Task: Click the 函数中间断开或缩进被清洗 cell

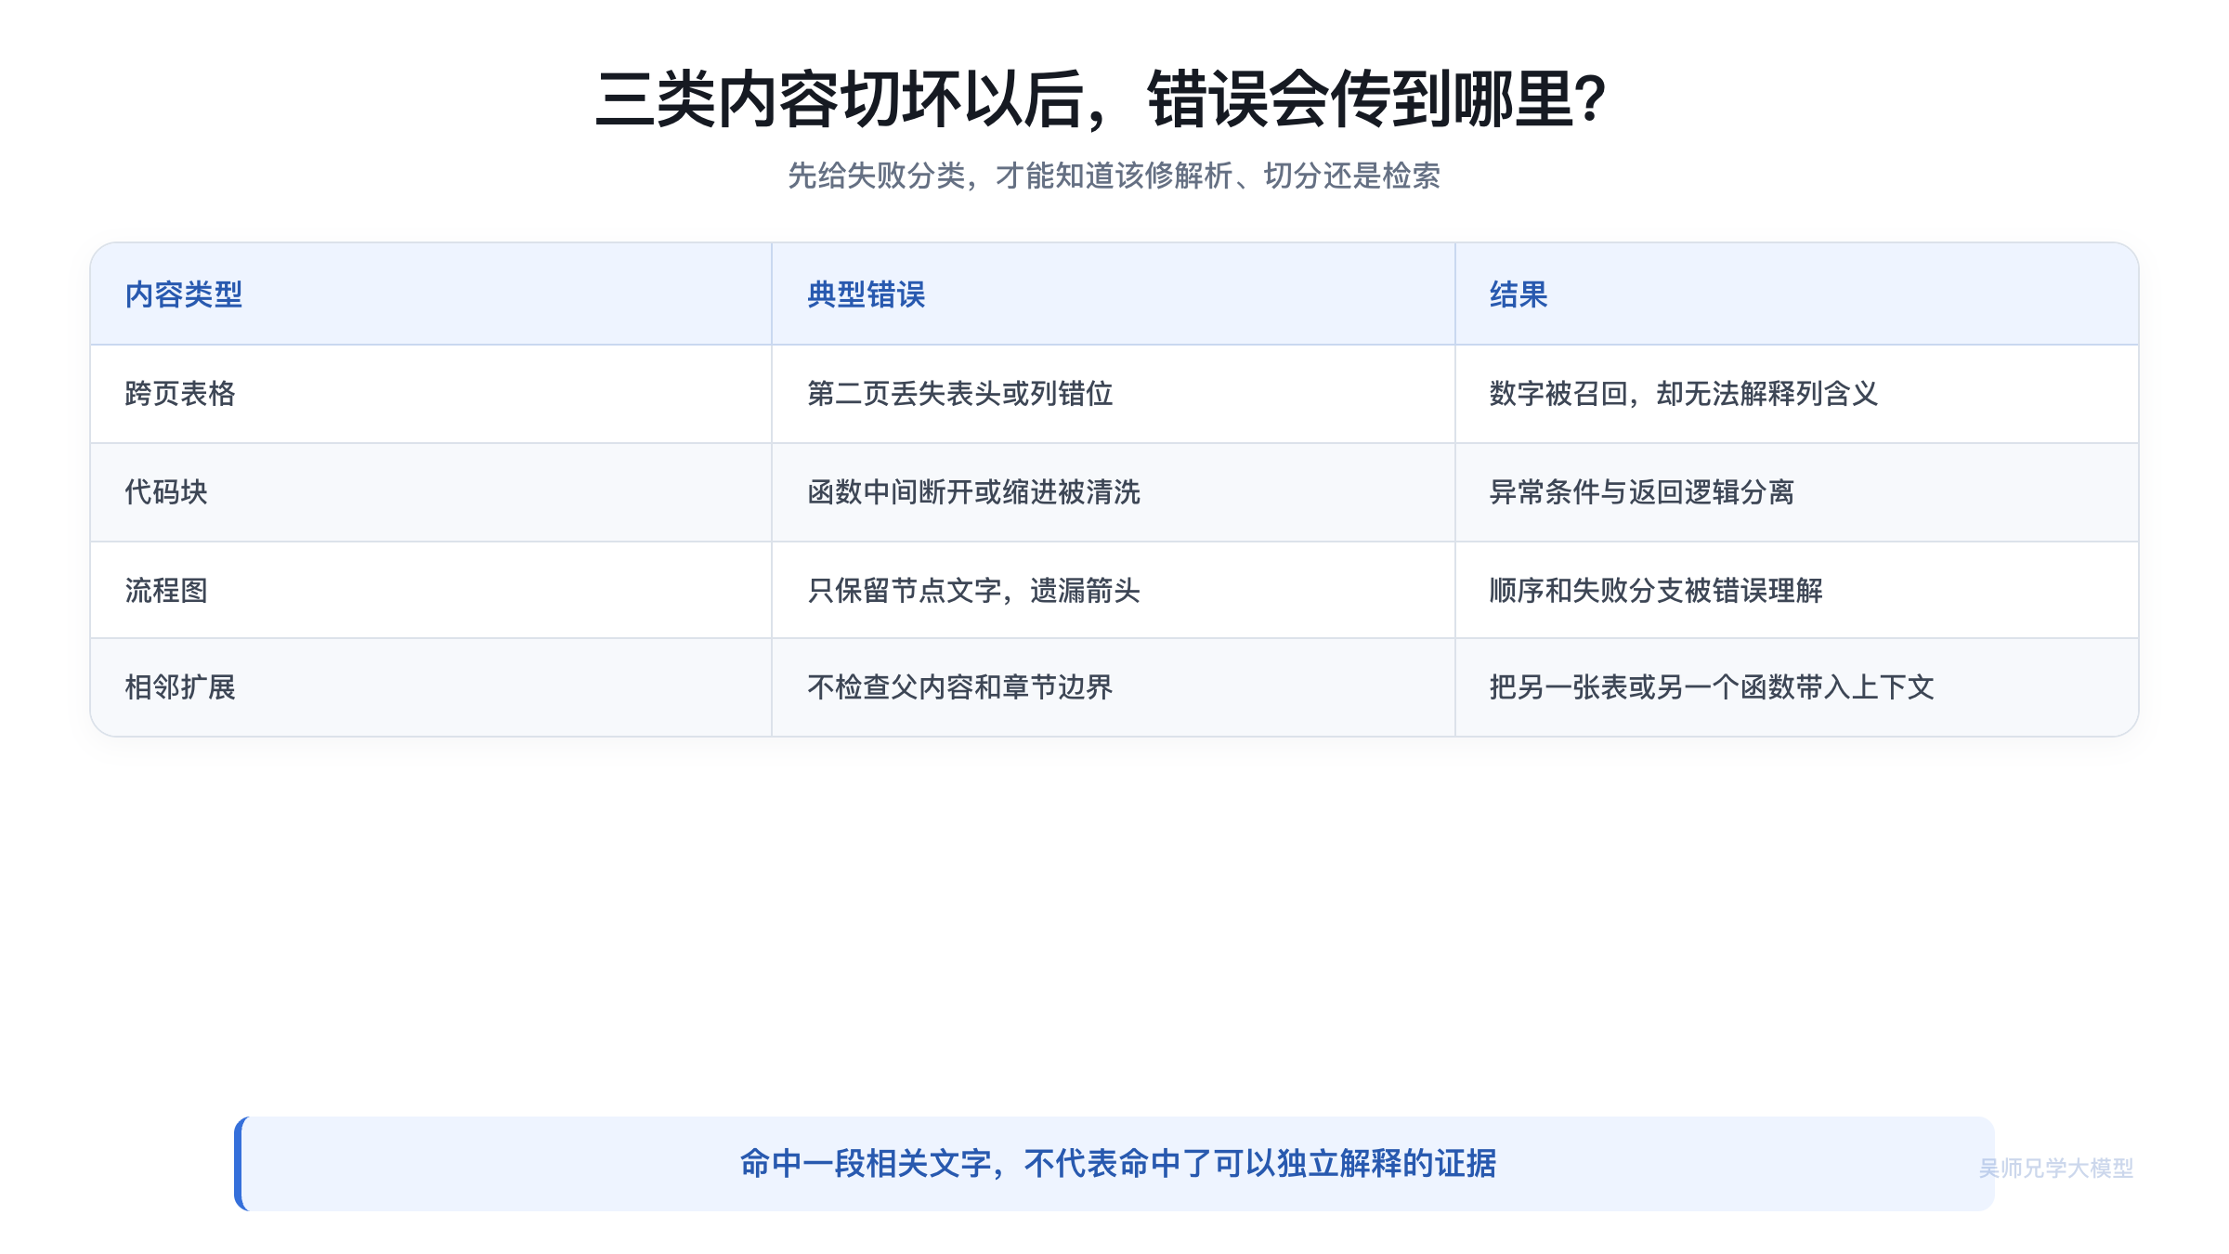Action: click(1114, 492)
